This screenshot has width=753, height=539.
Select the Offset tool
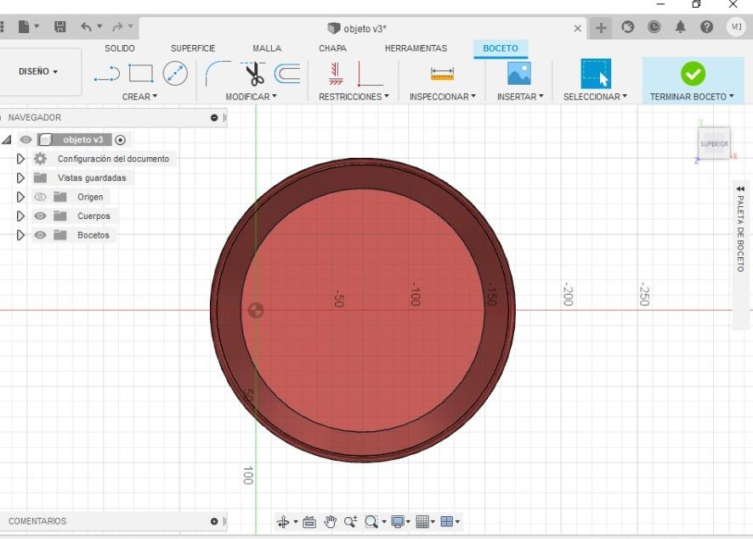tap(287, 74)
